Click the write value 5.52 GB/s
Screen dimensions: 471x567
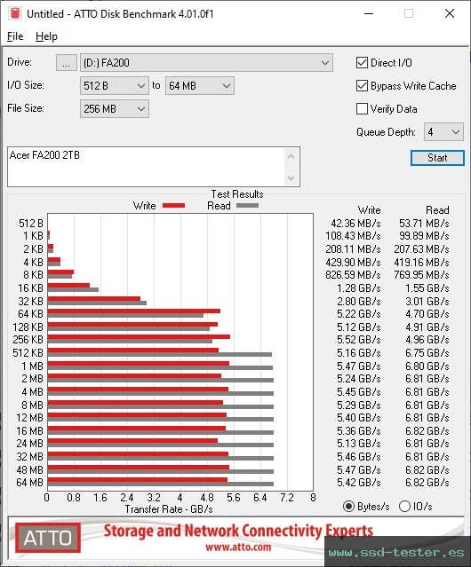point(359,340)
